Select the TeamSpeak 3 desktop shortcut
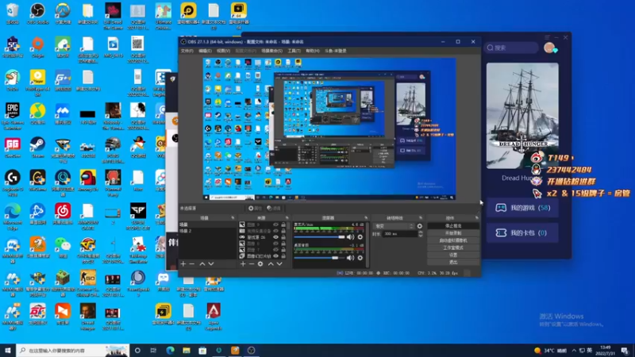 138,283
